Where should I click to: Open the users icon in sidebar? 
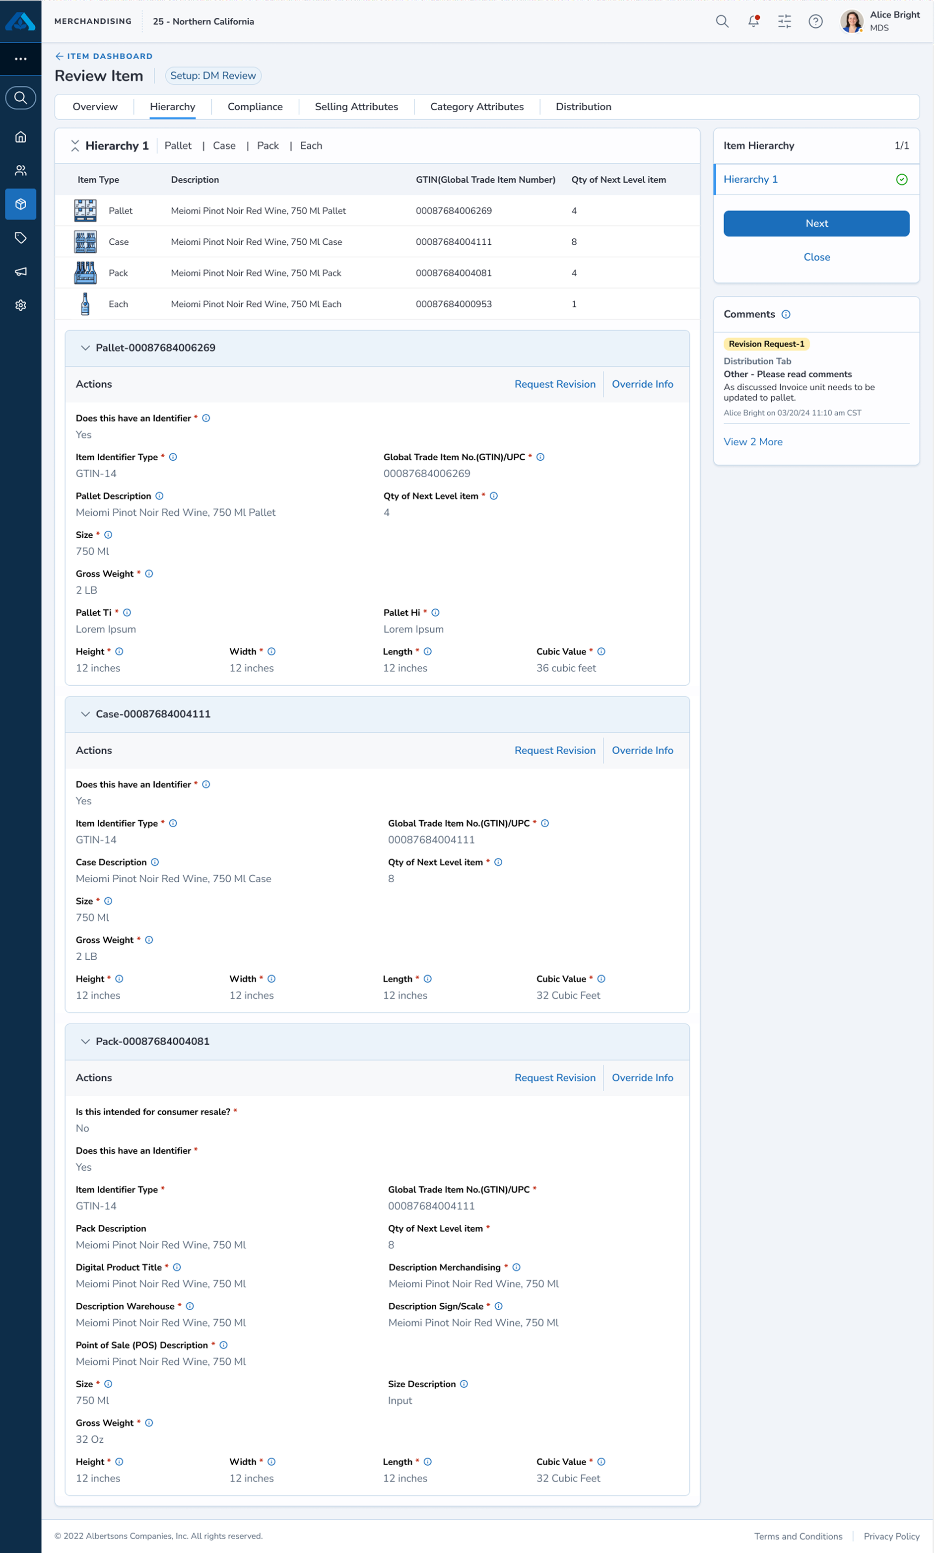point(21,170)
